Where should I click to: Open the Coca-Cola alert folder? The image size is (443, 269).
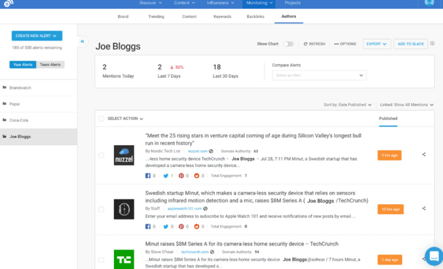click(38, 120)
